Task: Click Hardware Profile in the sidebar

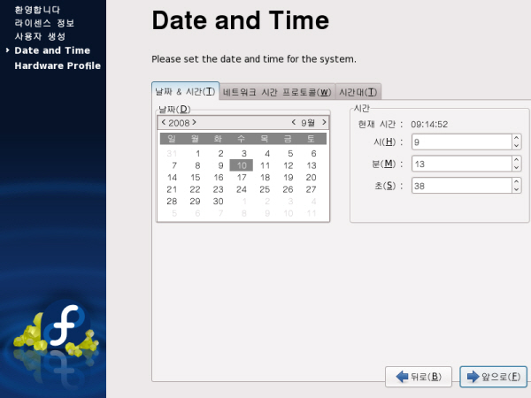Action: (x=58, y=65)
